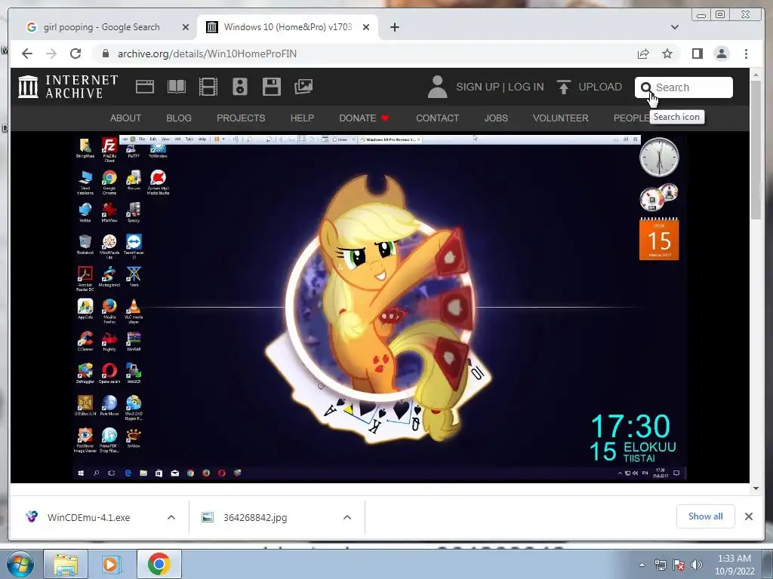Switch to the Google Search tab
The width and height of the screenshot is (773, 579).
pyautogui.click(x=101, y=27)
